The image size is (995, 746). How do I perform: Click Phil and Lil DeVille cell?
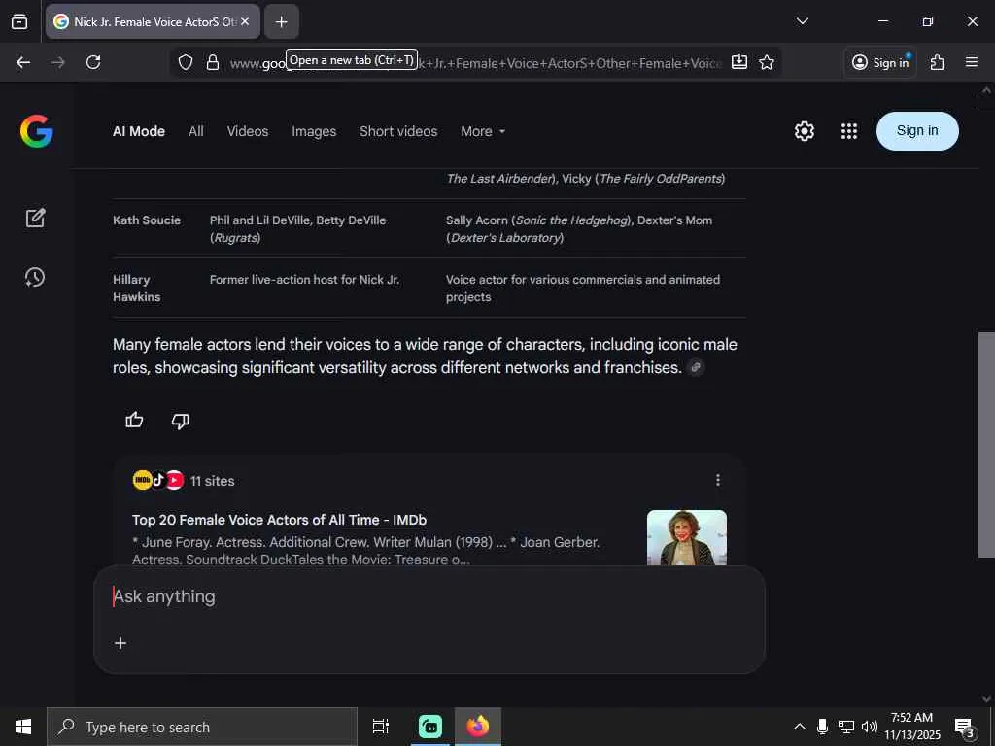(x=297, y=228)
